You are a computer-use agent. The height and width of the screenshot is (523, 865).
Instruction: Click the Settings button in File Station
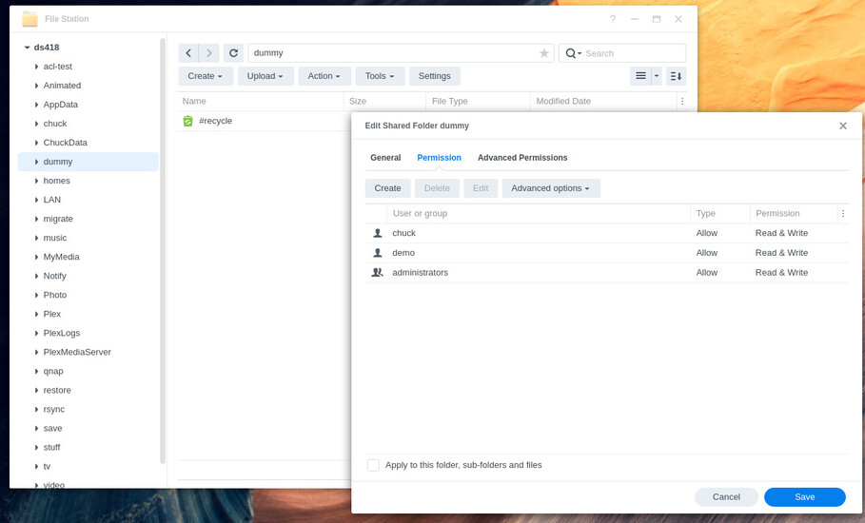[x=435, y=76]
